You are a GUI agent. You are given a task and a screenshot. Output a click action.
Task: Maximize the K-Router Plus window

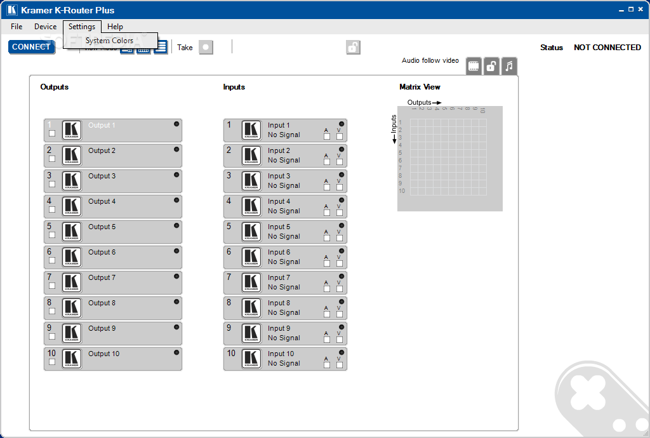point(630,9)
